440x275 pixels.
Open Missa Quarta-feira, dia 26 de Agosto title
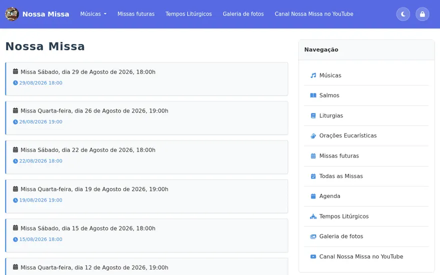coord(94,111)
